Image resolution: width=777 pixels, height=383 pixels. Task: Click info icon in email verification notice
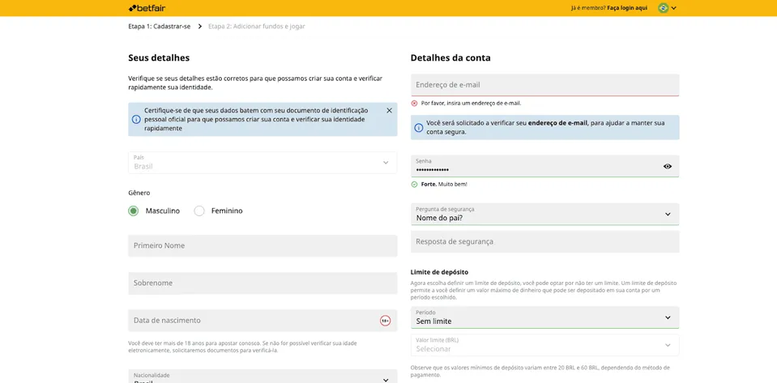418,128
